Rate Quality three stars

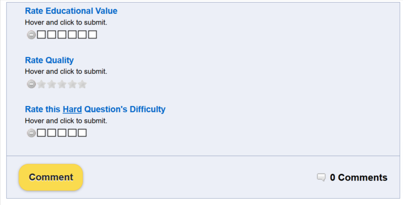coord(62,84)
